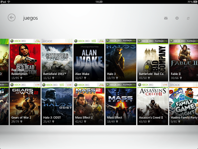Open the Hasbro Family Party tile
The width and height of the screenshot is (198, 149).
click(183, 104)
